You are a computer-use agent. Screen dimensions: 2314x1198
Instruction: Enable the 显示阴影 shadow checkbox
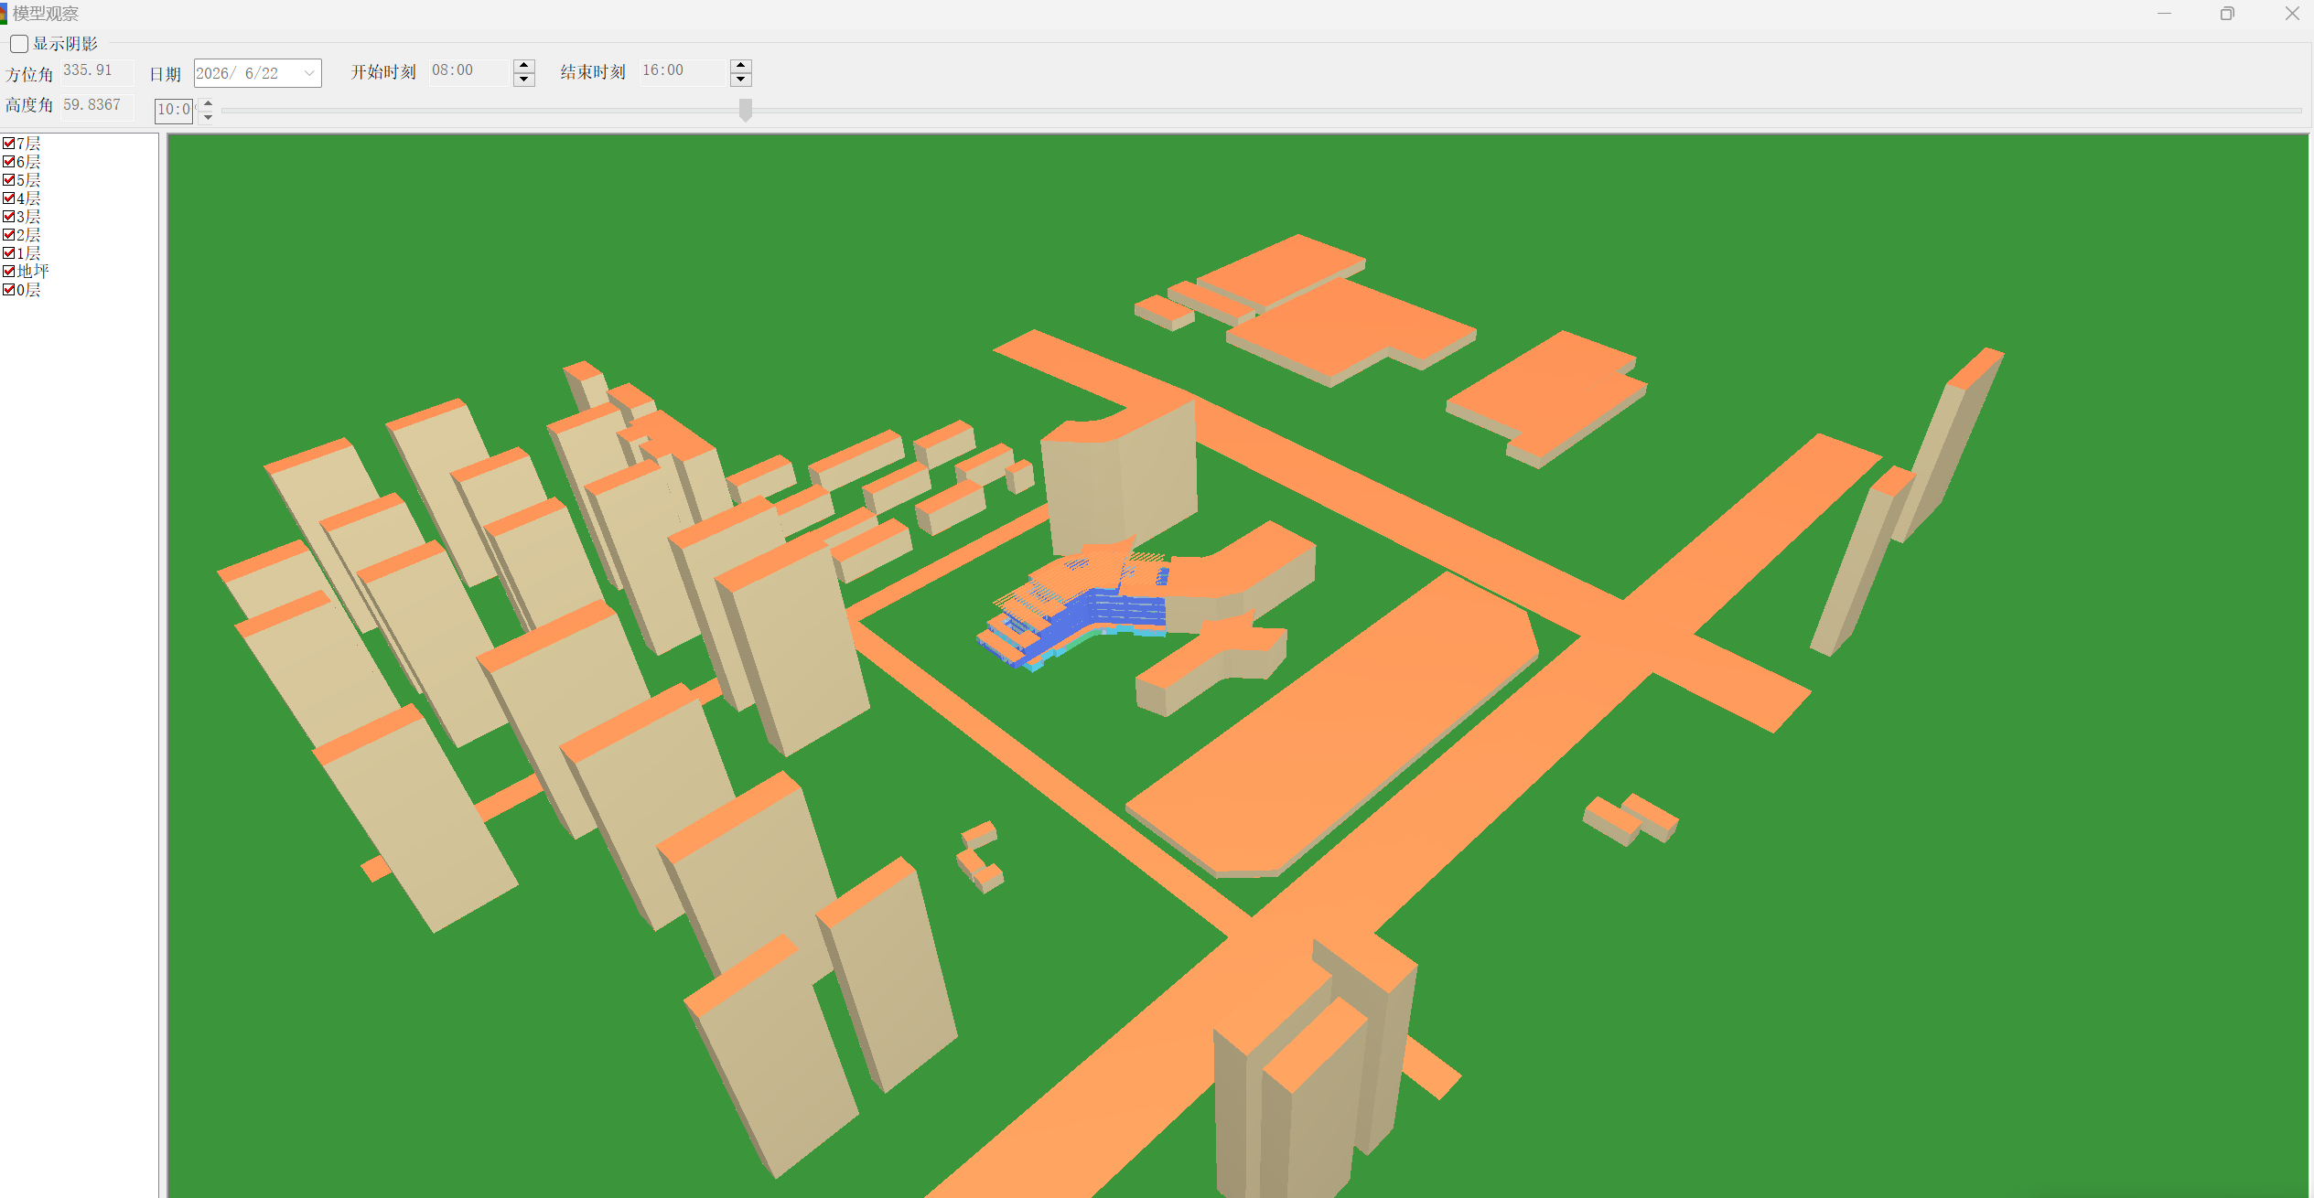[x=19, y=44]
